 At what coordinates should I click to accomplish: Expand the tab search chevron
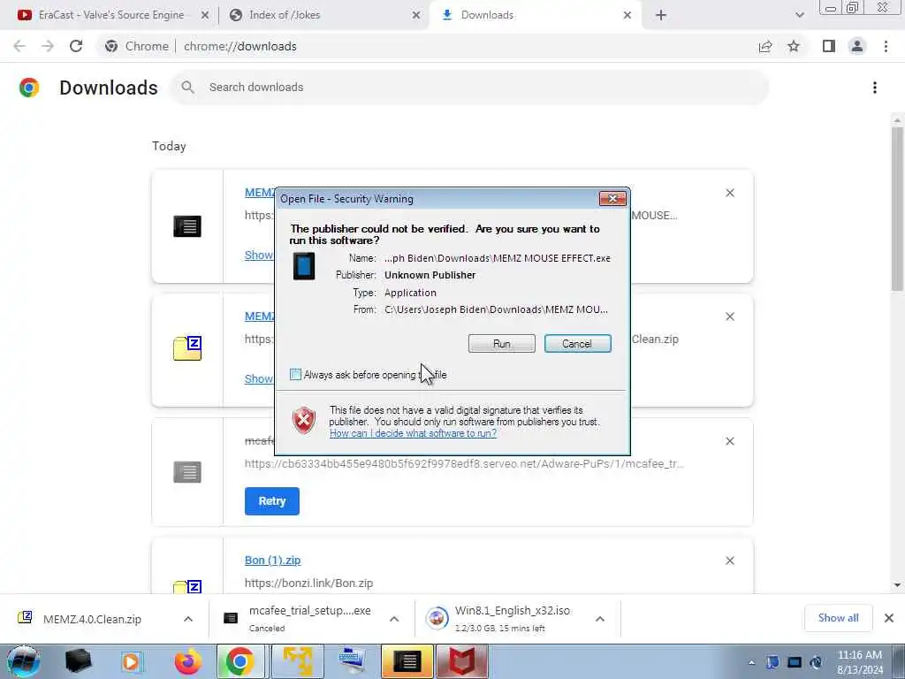tap(799, 16)
